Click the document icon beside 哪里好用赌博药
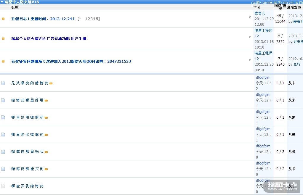 tap(3, 117)
